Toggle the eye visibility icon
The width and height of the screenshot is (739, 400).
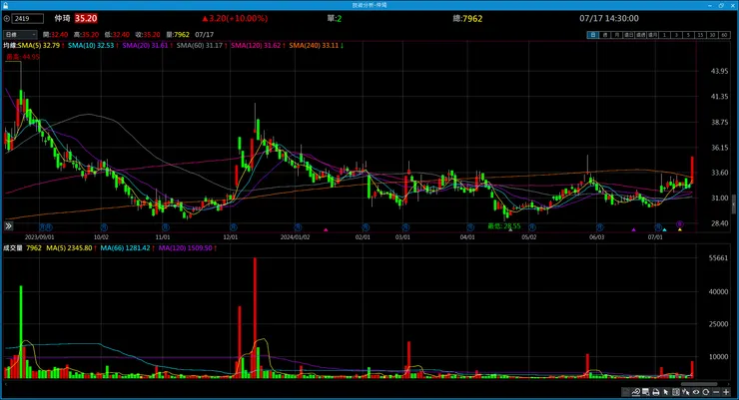point(696,392)
